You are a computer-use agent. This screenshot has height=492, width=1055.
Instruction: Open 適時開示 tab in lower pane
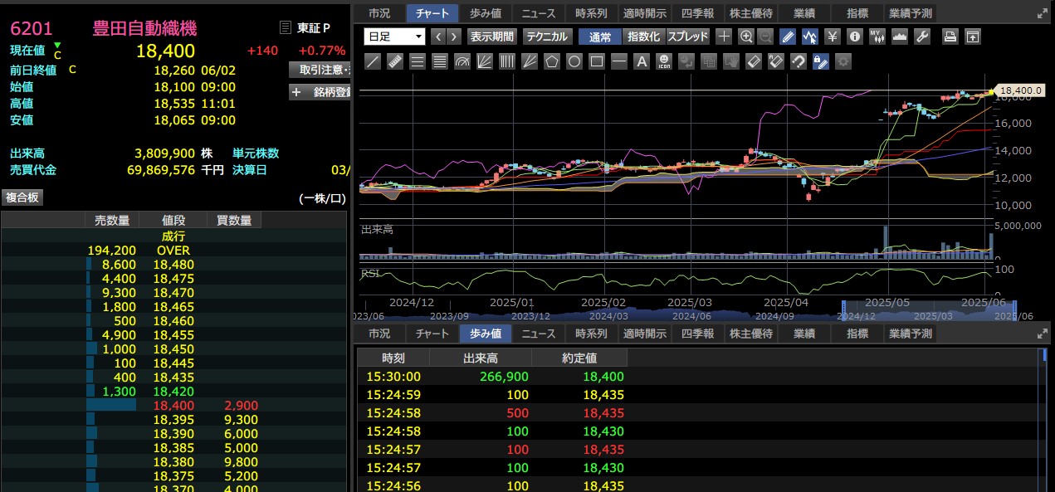coord(644,334)
